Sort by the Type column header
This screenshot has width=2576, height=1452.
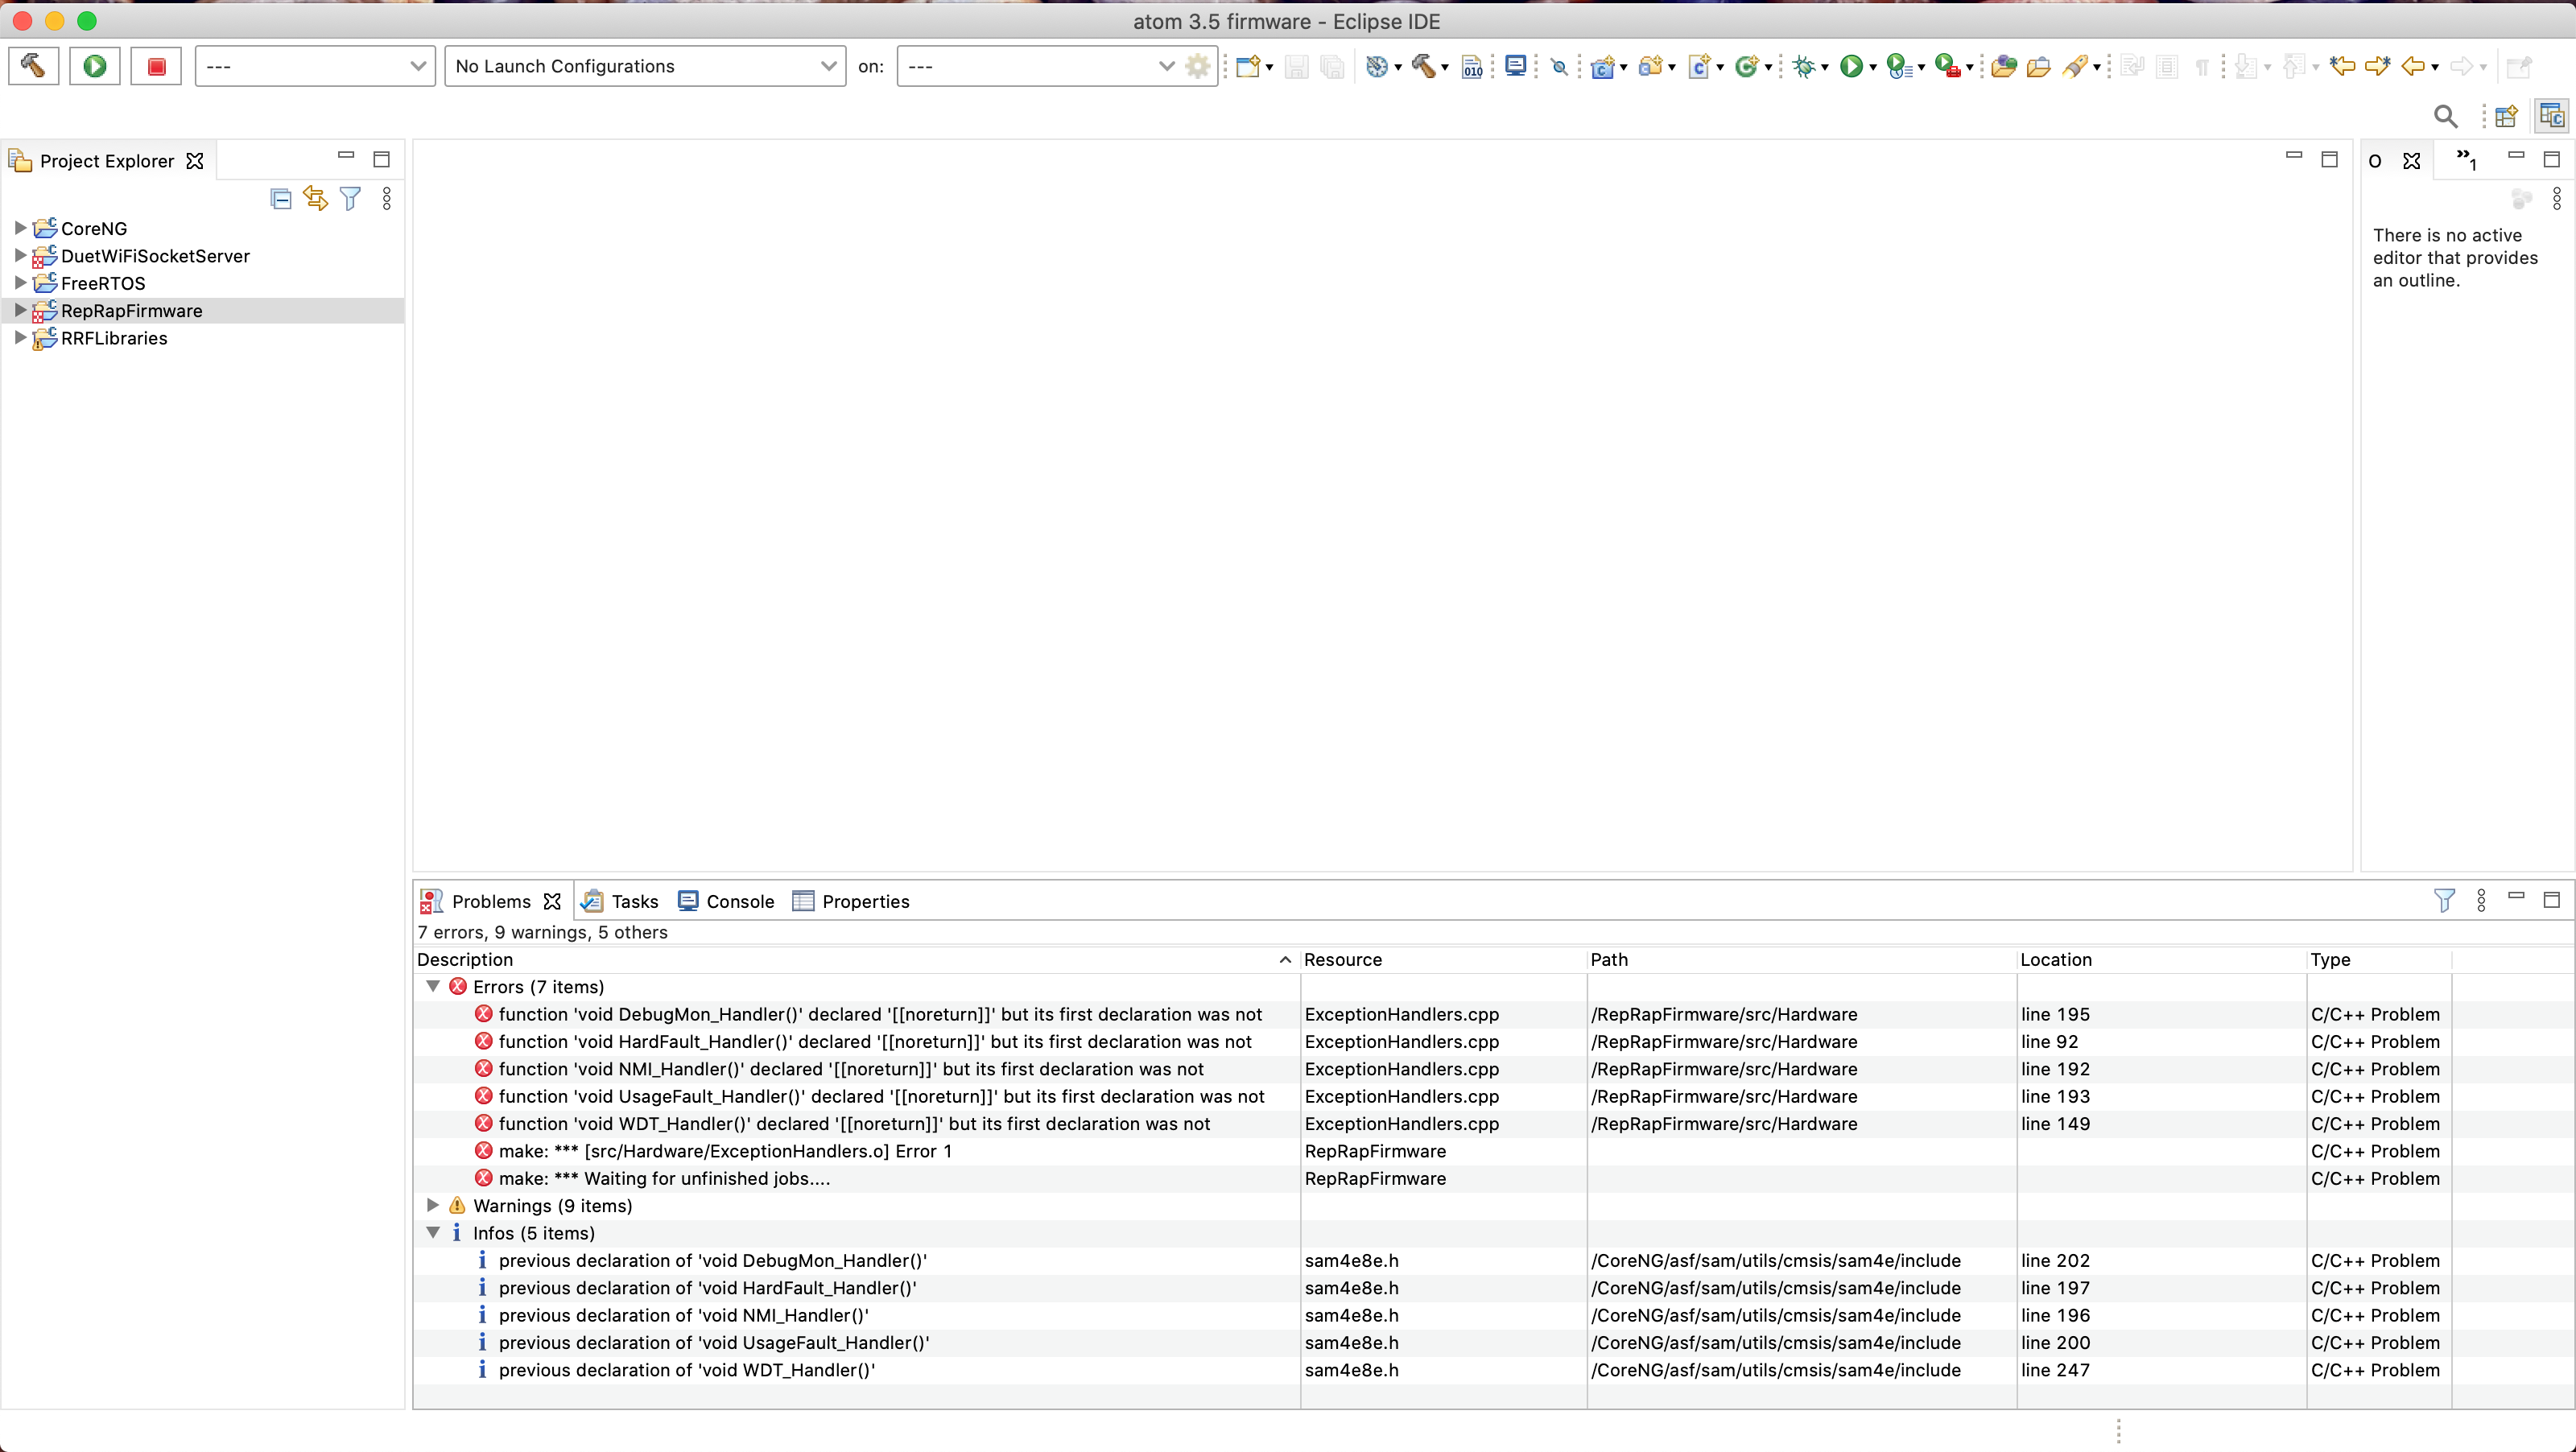pos(2379,959)
